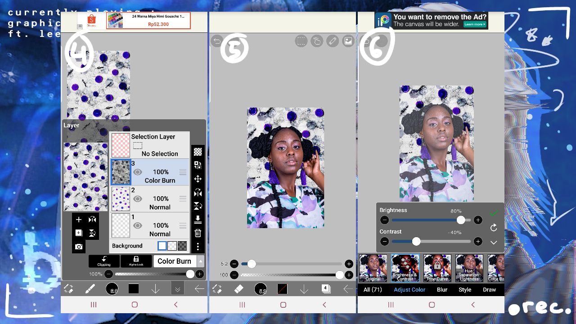
Task: Tap the Alpha Lock button
Action: point(136,261)
